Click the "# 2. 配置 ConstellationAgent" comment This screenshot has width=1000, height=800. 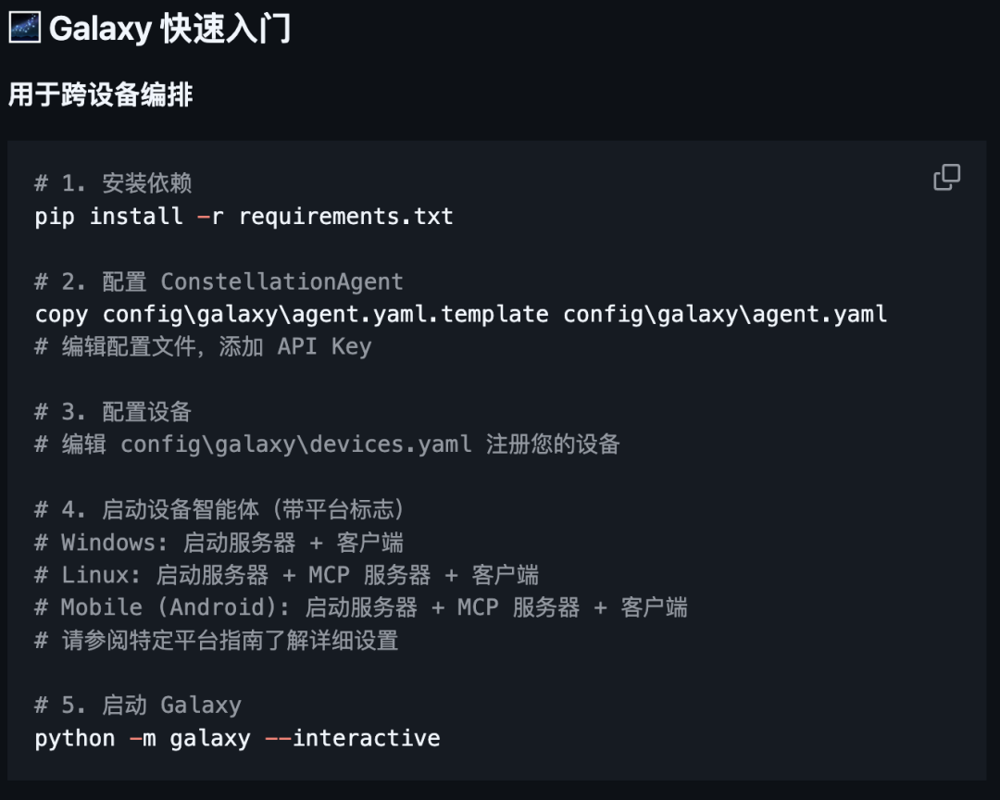[x=219, y=281]
